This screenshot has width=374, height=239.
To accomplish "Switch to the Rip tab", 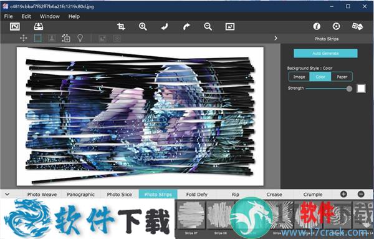I will pyautogui.click(x=236, y=194).
